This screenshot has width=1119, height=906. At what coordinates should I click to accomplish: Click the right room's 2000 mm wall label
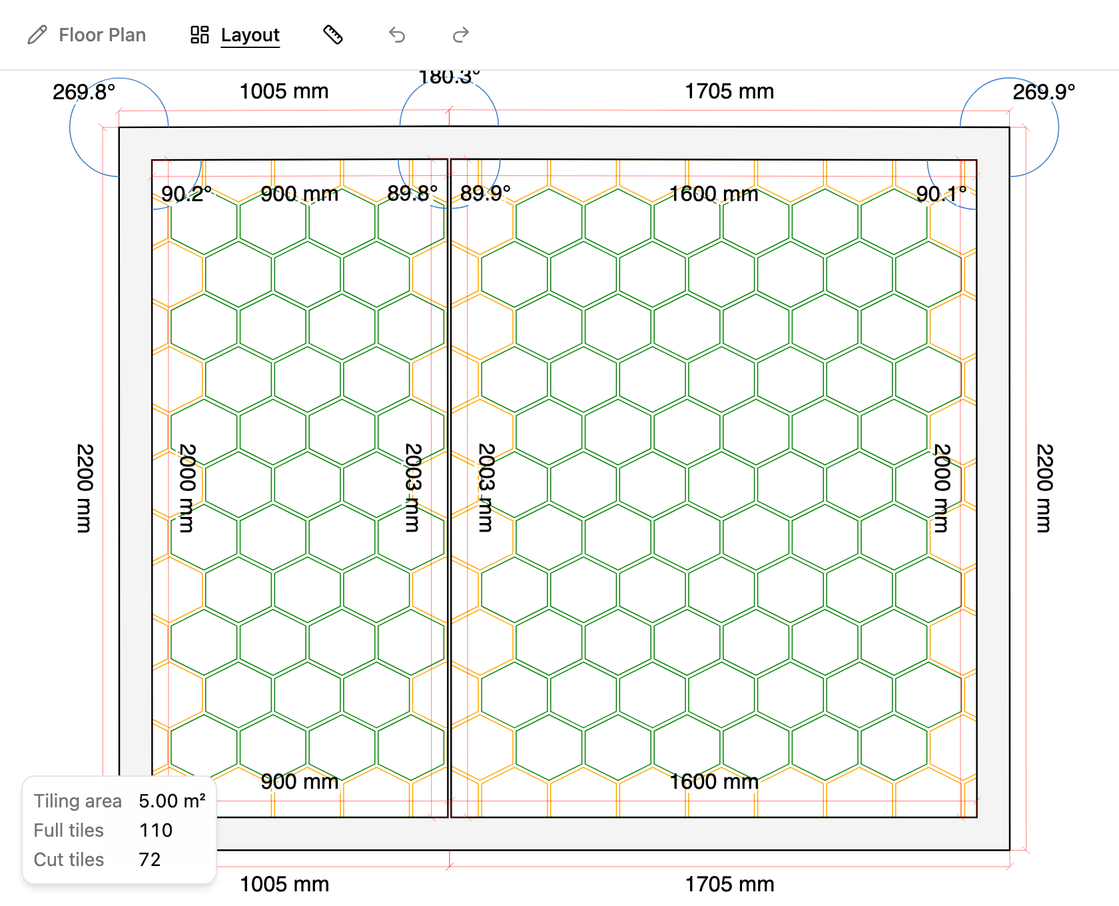coord(942,488)
